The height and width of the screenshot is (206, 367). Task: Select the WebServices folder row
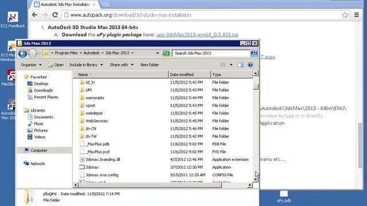click(163, 121)
